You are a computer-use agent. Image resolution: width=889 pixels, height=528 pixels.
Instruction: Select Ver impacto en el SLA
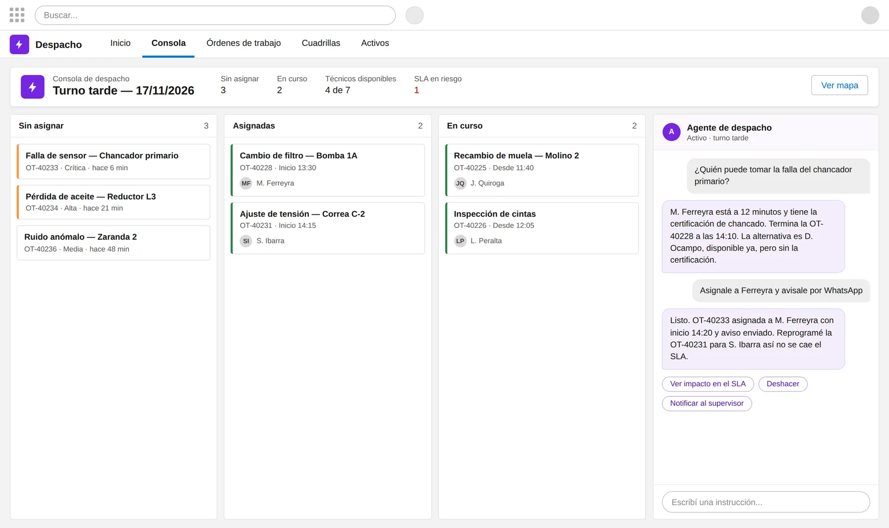[x=708, y=384]
